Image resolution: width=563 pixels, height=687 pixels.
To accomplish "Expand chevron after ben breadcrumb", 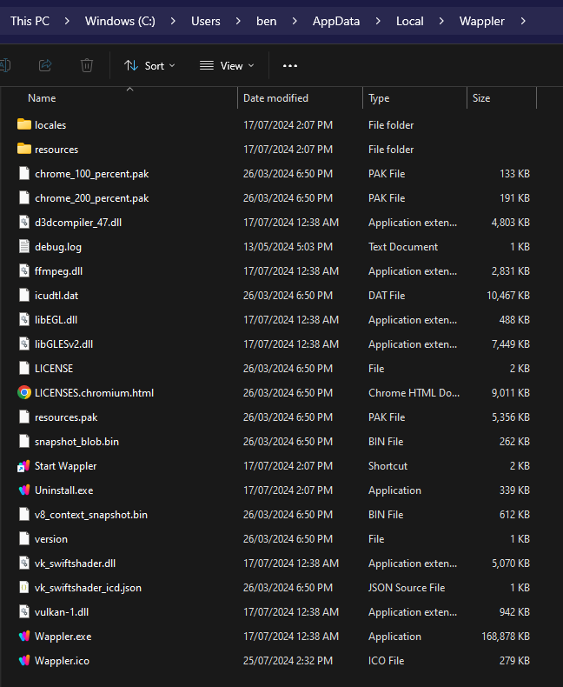I will (295, 21).
